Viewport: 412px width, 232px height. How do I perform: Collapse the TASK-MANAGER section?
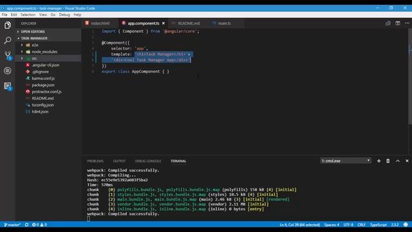[x=34, y=38]
